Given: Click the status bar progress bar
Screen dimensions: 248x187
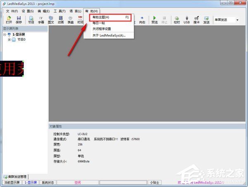Looking at the screenshot, I should pyautogui.click(x=123, y=182).
